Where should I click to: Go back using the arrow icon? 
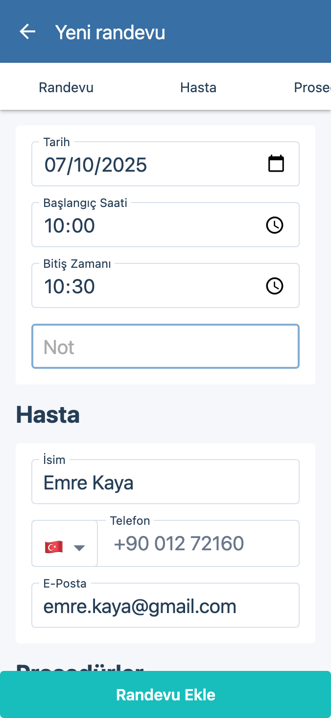[x=27, y=32]
